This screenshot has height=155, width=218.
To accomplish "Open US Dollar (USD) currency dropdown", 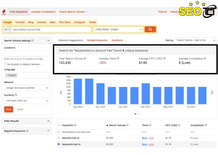I will point(27,101).
